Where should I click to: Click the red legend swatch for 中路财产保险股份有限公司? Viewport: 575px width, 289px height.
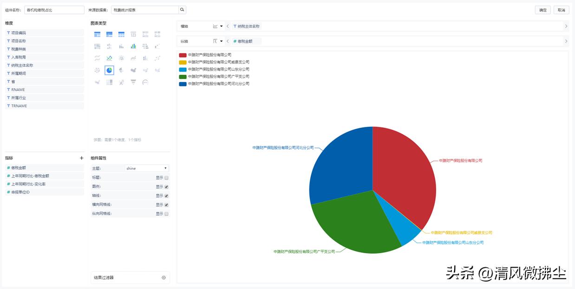pos(183,55)
